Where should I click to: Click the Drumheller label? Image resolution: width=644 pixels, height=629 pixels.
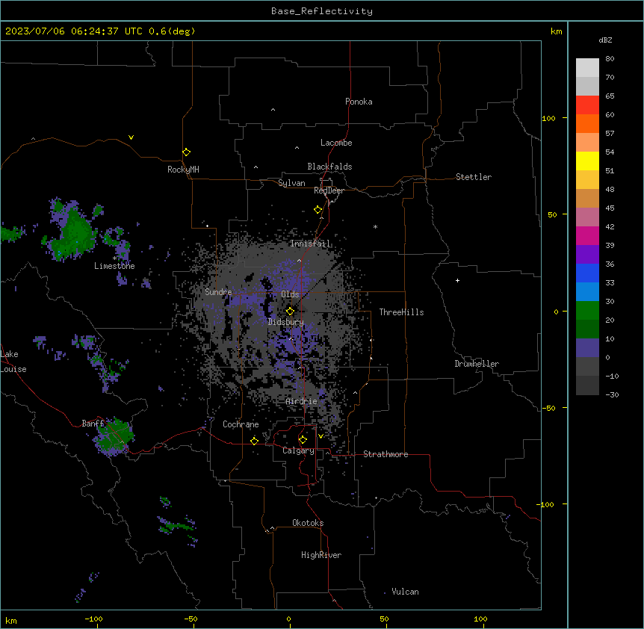pos(477,364)
